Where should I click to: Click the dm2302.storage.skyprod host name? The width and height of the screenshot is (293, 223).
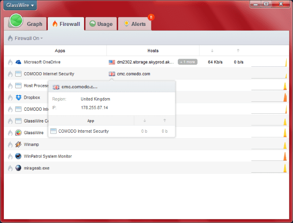click(x=145, y=62)
